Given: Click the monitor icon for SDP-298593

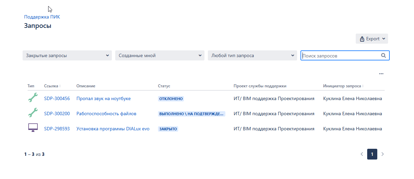Looking at the screenshot, I should coord(33,128).
